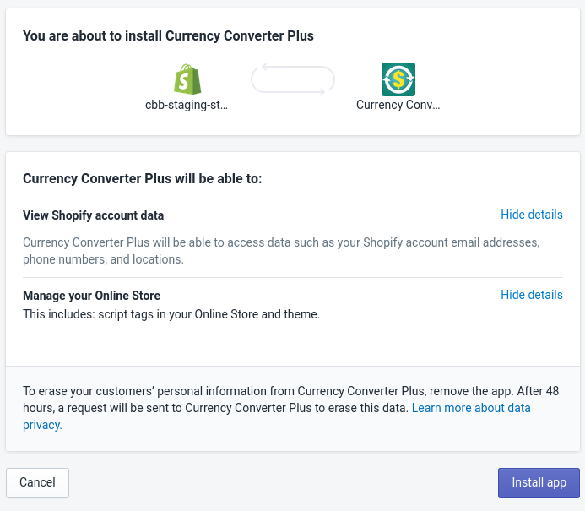Click the Currency Converter Plus app icon
Image resolution: width=585 pixels, height=511 pixels.
(398, 79)
